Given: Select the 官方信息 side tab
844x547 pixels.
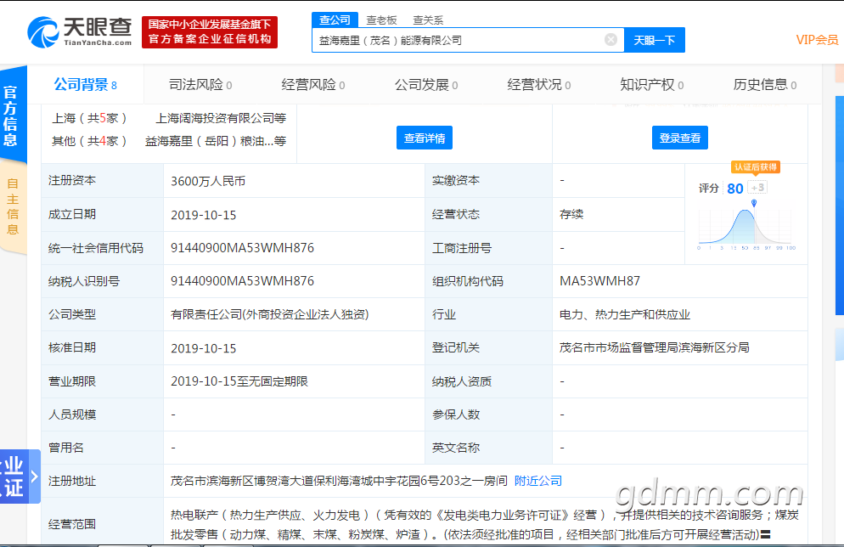Looking at the screenshot, I should [x=13, y=116].
